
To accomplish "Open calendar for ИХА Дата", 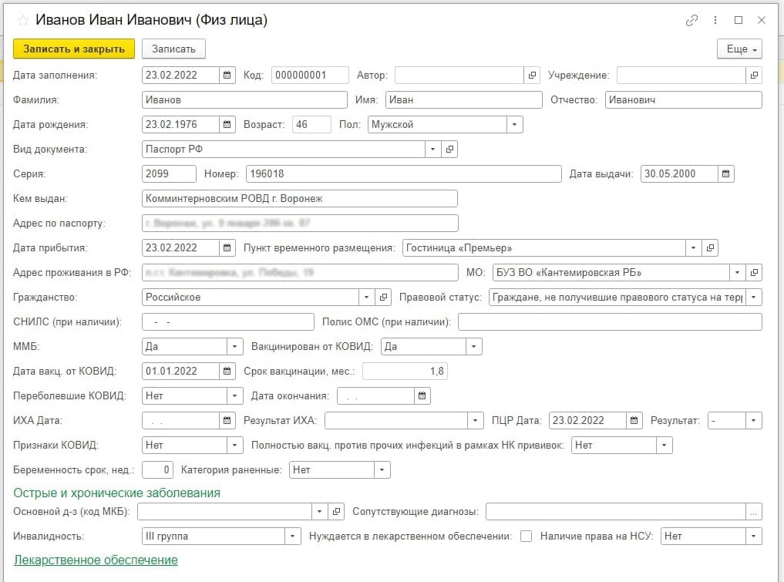I will tap(227, 420).
